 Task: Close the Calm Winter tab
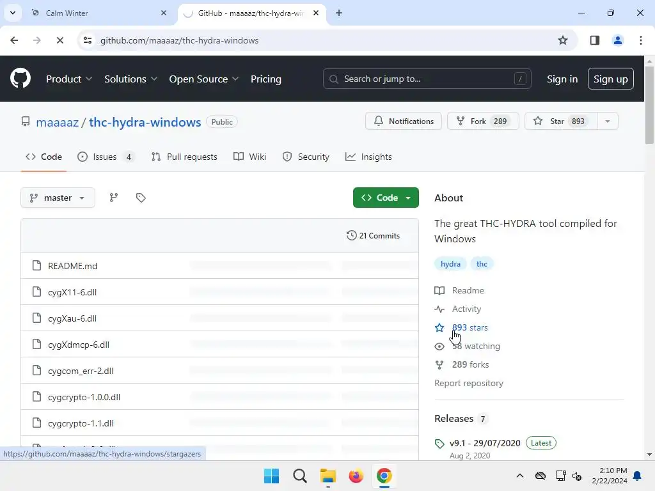(164, 13)
